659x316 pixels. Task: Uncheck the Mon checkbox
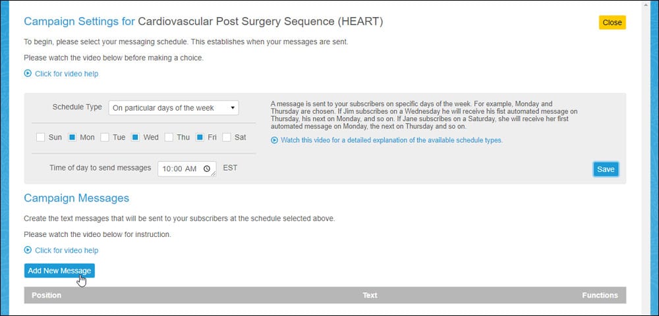click(x=72, y=137)
